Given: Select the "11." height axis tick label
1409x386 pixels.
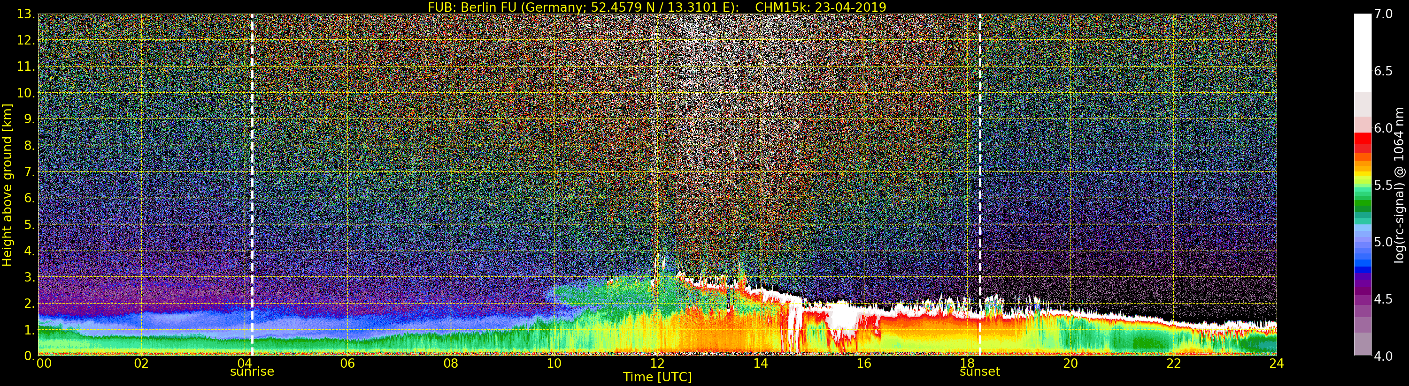Looking at the screenshot, I should pyautogui.click(x=26, y=67).
